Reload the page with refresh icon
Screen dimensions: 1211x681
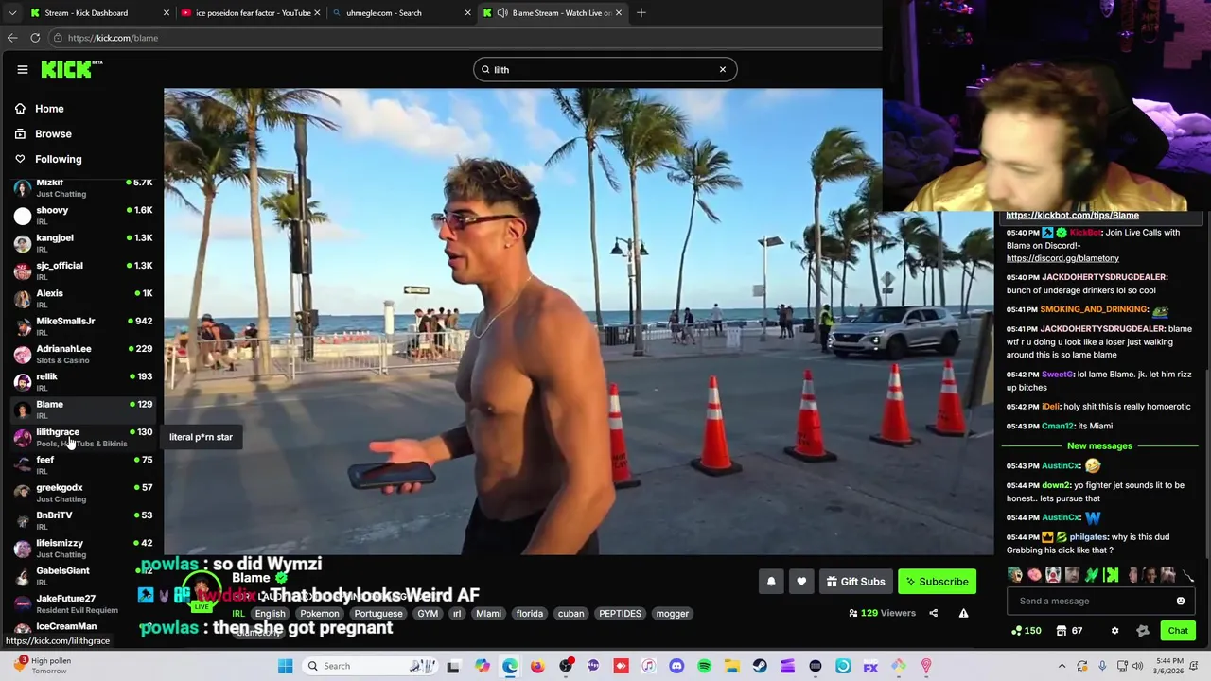35,38
